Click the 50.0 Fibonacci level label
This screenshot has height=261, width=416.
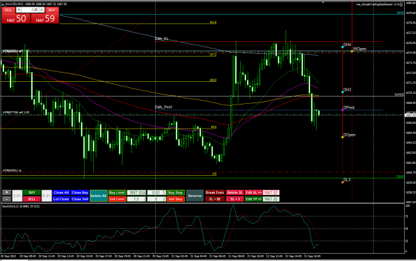click(x=214, y=127)
